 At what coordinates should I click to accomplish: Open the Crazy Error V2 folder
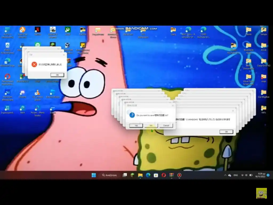tap(264, 62)
